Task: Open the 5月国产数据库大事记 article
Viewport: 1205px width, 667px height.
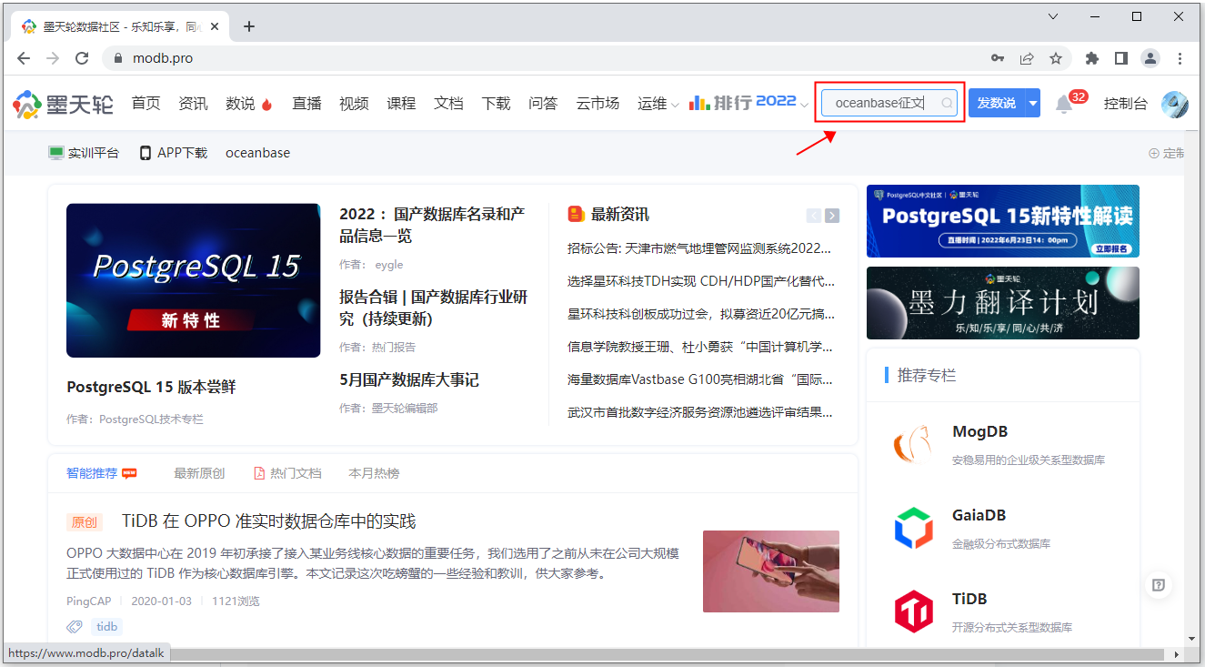Action: point(409,379)
